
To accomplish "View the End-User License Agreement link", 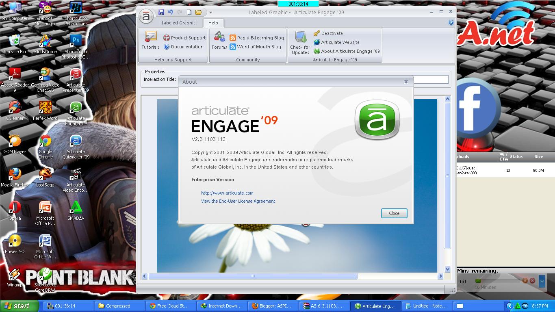I will 238,201.
